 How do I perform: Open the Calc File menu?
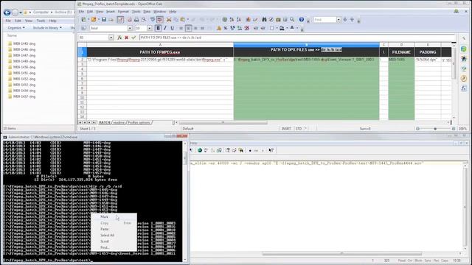(81, 12)
